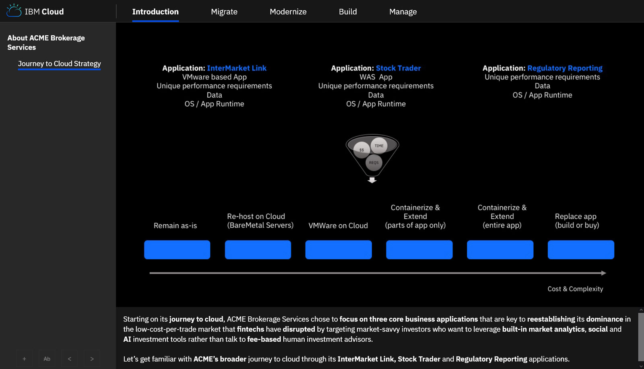
Task: Click the VMware based App text
Action: click(214, 77)
